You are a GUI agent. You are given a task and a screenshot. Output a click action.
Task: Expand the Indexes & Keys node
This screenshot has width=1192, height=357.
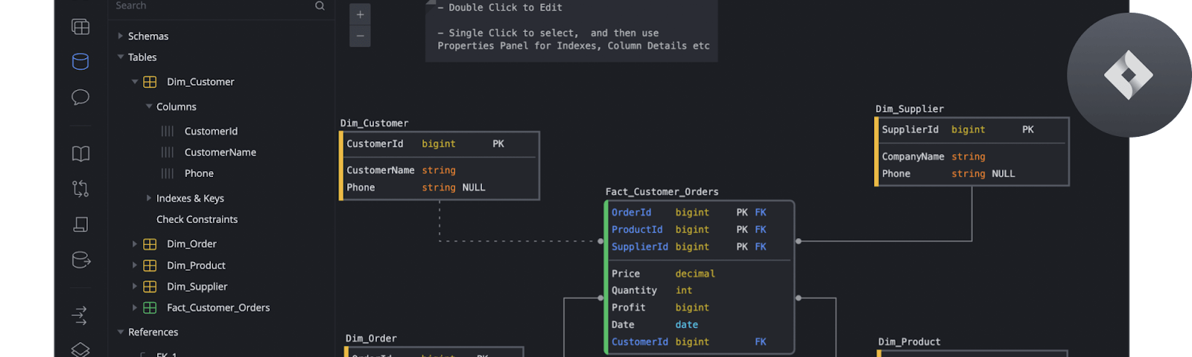pyautogui.click(x=148, y=198)
